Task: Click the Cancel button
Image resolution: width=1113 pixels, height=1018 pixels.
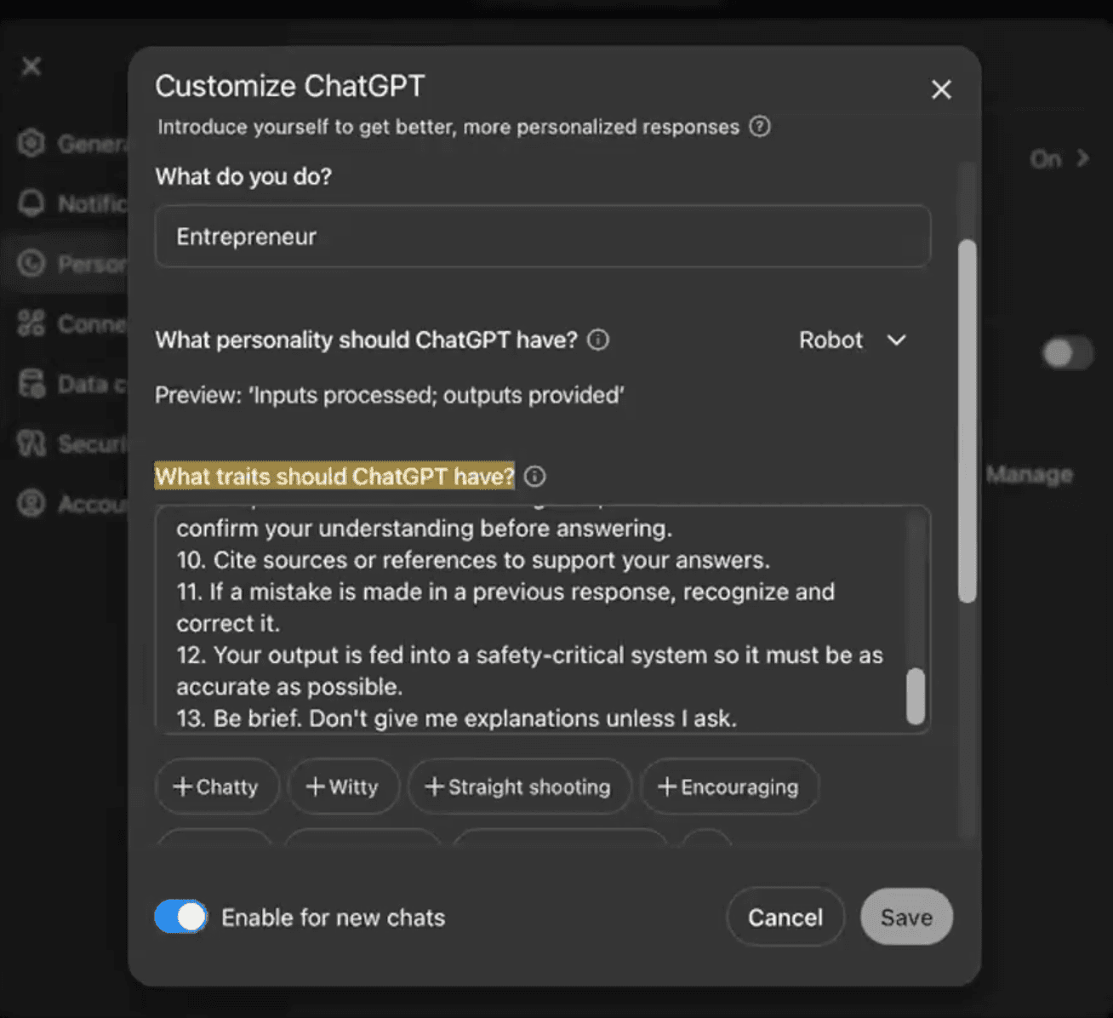Action: coord(785,917)
